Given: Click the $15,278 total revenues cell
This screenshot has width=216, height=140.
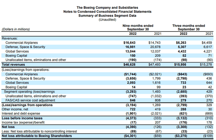Looking at the screenshot, I should click(206, 65).
